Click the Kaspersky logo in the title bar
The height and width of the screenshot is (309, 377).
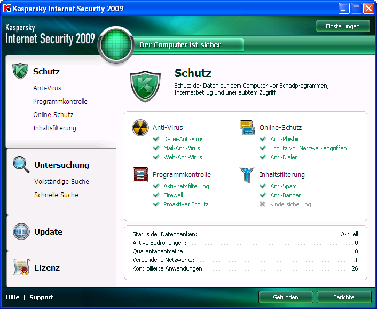7,9
